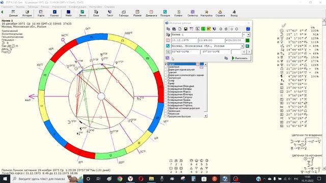Open the first menu in the menu bar
Image resolution: width=326 pixels, height=183 pixels.
tap(7, 7)
